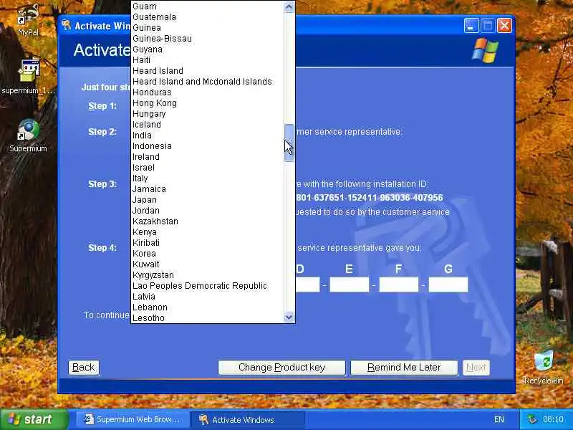Click the country list scroll up arrow
573x430 pixels.
click(289, 6)
